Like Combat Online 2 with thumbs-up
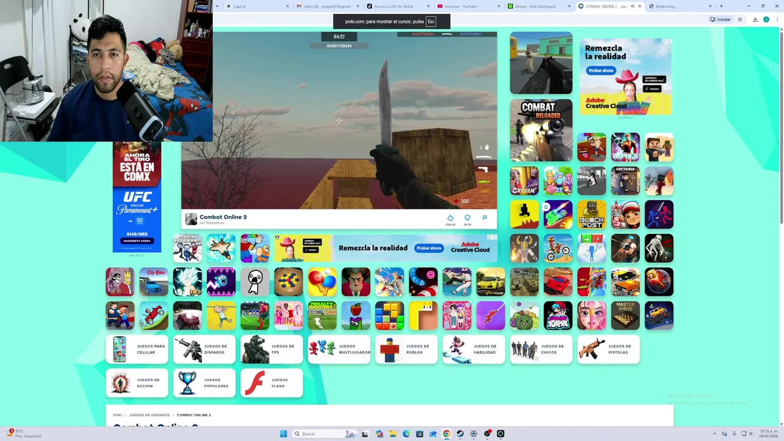The width and height of the screenshot is (784, 441). coord(450,218)
